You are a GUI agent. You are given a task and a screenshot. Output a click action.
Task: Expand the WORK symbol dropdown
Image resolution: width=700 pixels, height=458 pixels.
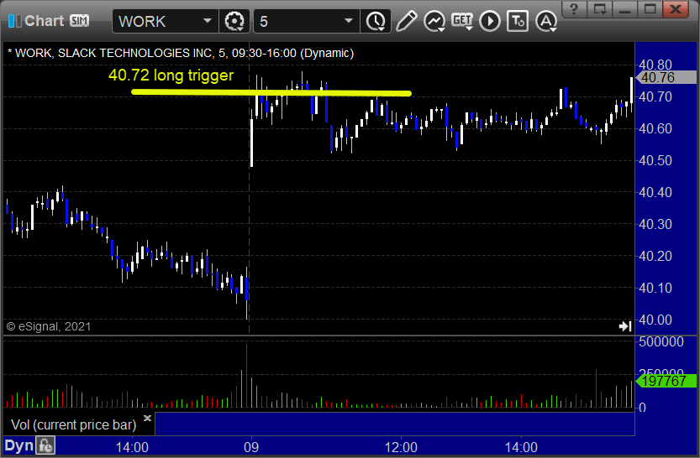207,20
